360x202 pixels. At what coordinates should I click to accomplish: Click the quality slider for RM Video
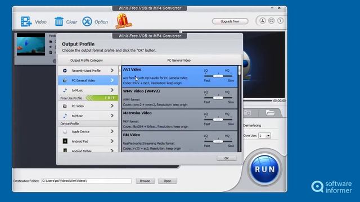[218, 141]
